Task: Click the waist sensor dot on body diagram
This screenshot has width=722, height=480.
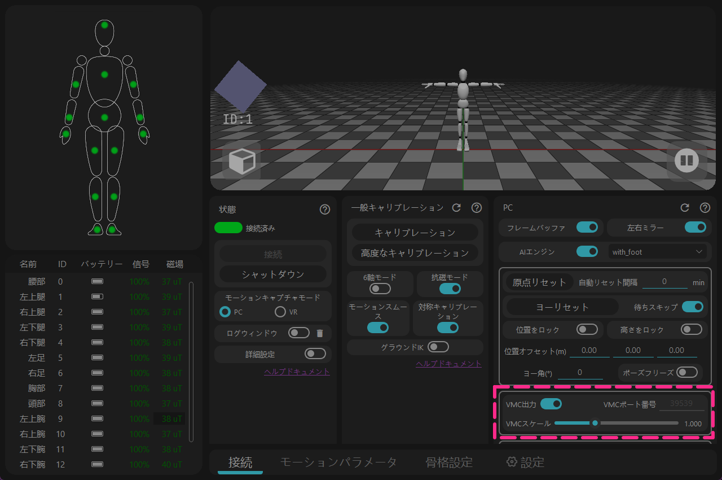Action: [x=104, y=117]
